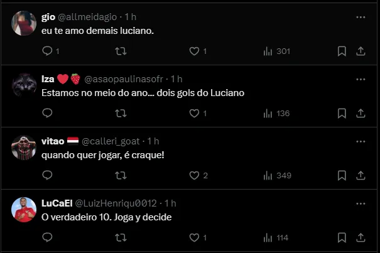Share LuCaEl's tweet
Viewport: 380px width, 253px height.
(361, 238)
